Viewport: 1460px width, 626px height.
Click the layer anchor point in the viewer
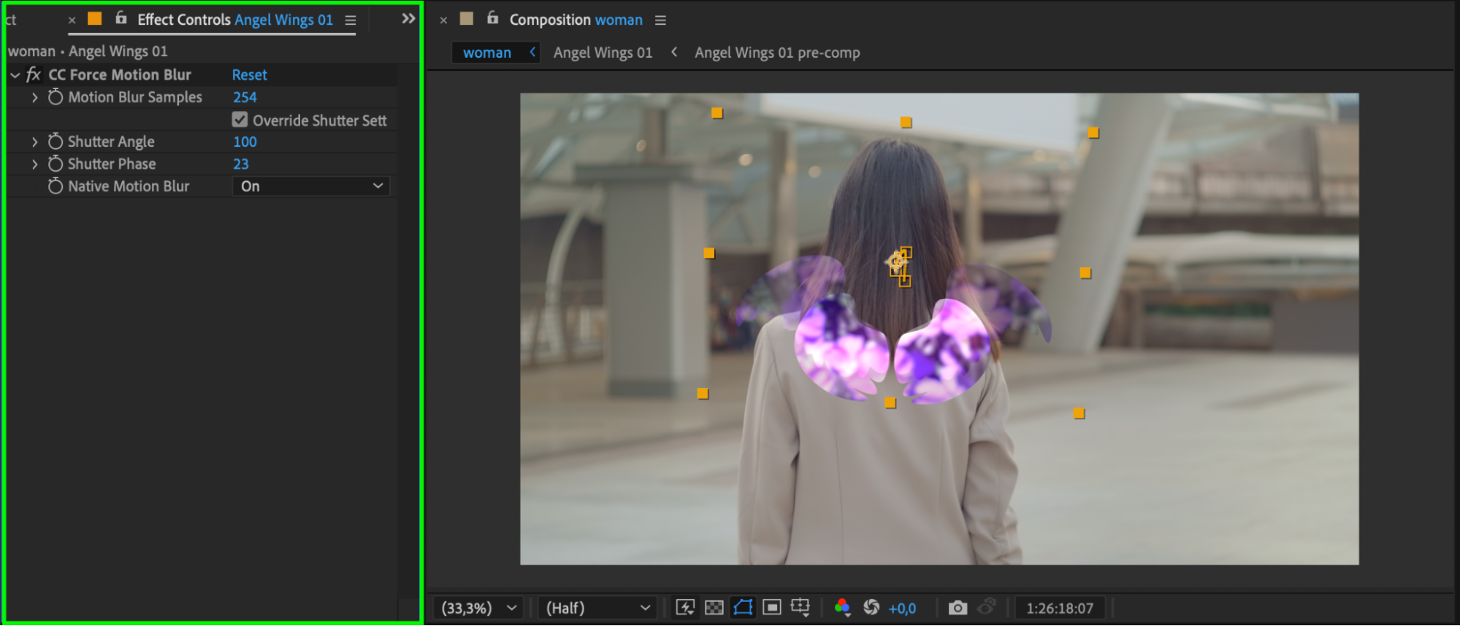(x=896, y=262)
